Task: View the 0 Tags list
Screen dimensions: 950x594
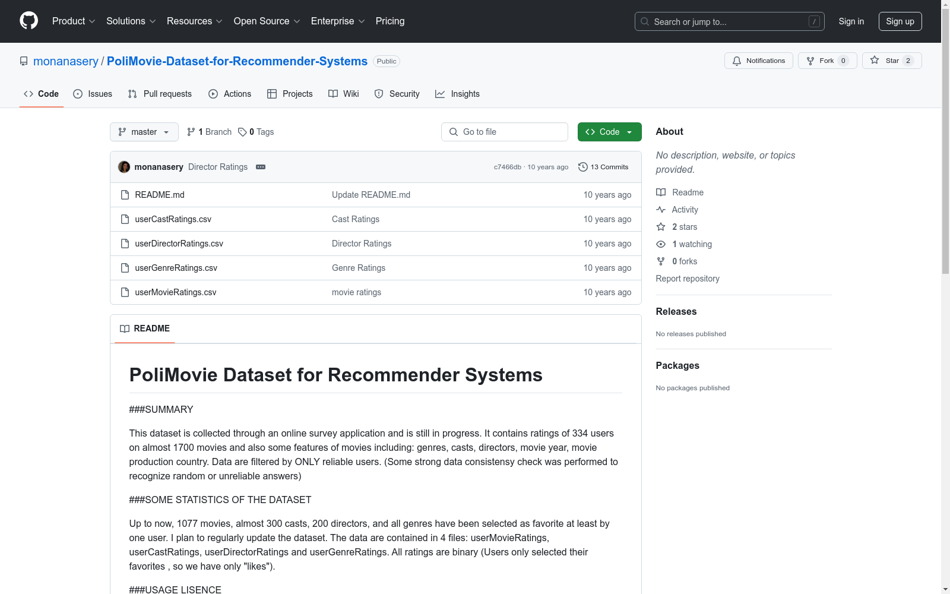Action: pyautogui.click(x=256, y=132)
